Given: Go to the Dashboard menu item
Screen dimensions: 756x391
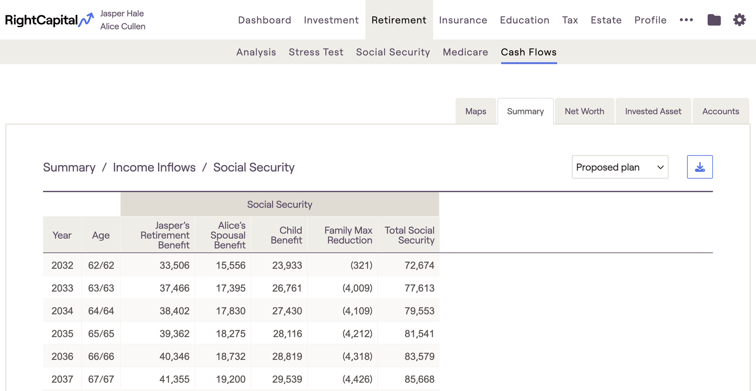Looking at the screenshot, I should [265, 20].
